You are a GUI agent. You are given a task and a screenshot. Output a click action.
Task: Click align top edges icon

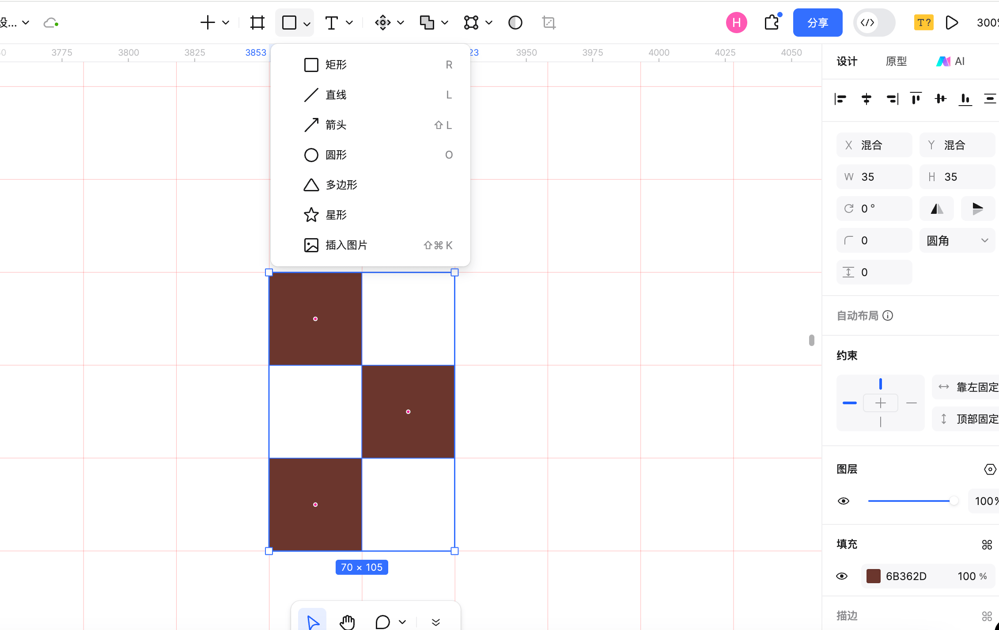916,99
